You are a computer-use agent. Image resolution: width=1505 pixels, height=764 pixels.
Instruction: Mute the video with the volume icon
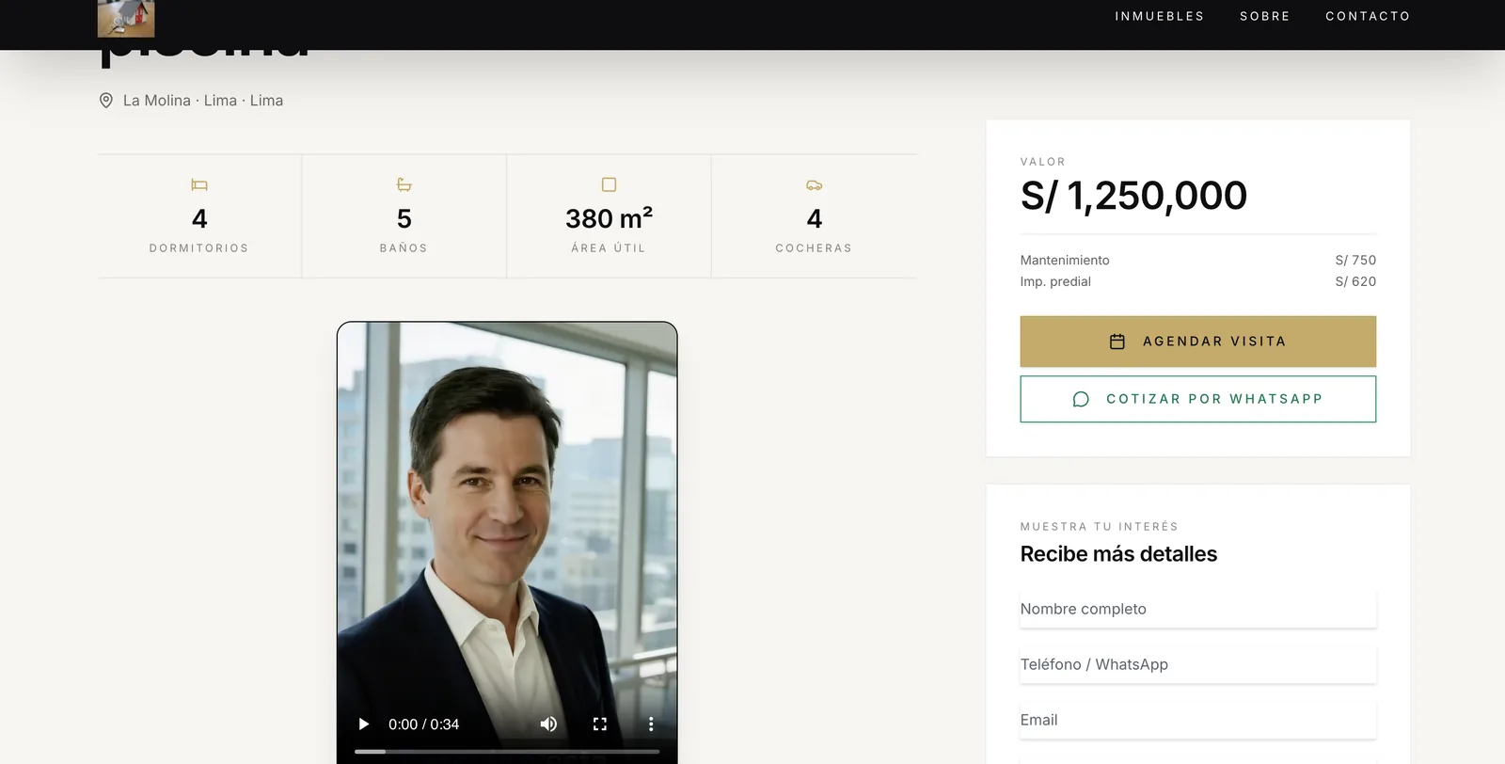(x=548, y=724)
